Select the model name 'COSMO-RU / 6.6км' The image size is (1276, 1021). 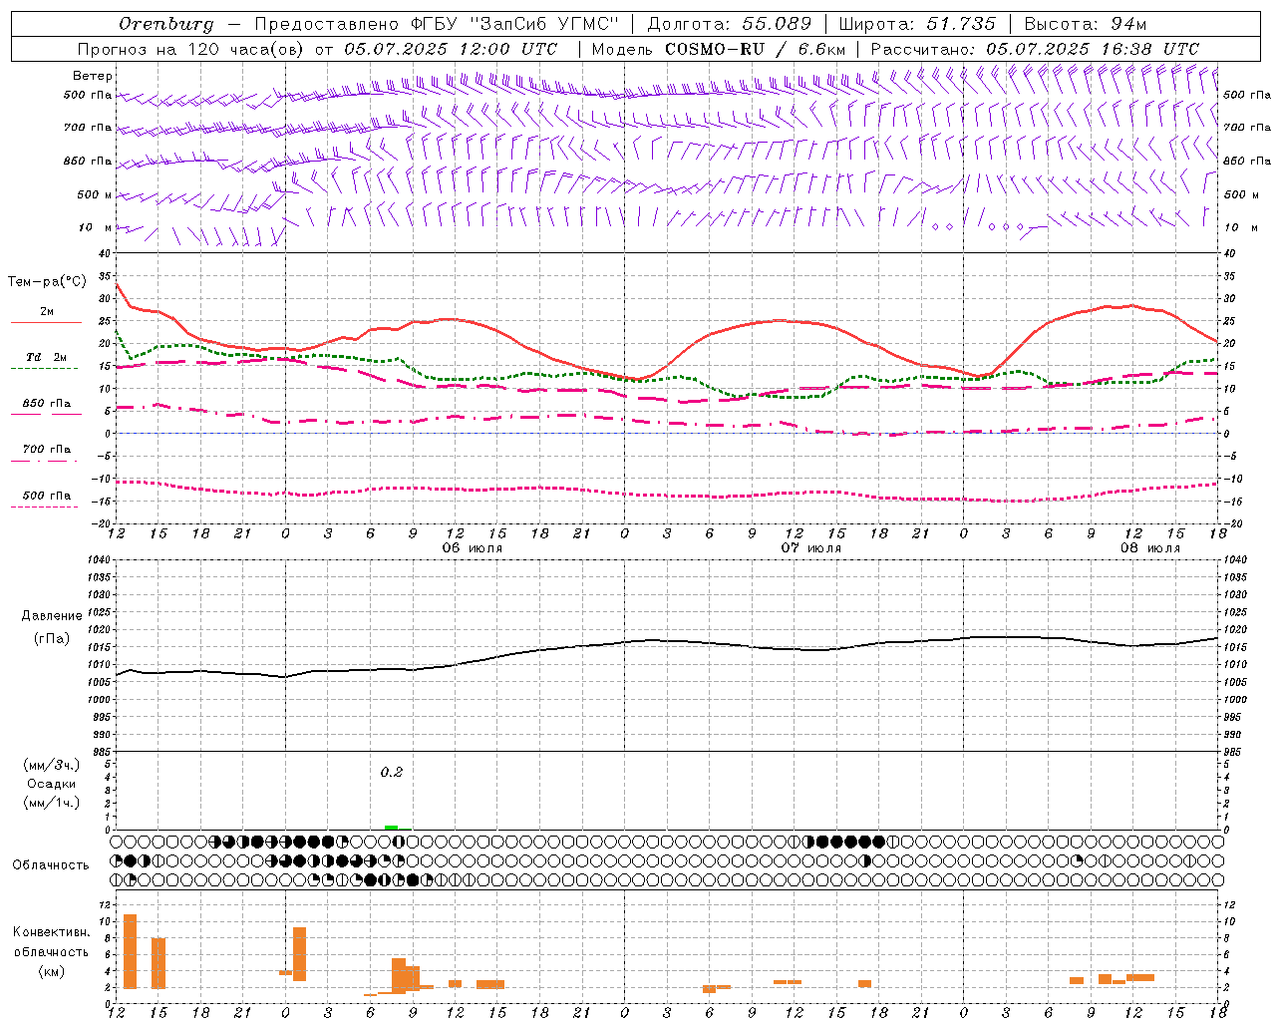coord(757,49)
